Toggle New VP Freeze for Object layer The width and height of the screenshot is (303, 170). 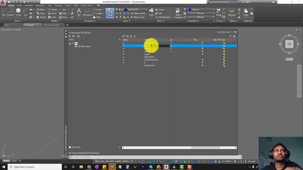224,54
